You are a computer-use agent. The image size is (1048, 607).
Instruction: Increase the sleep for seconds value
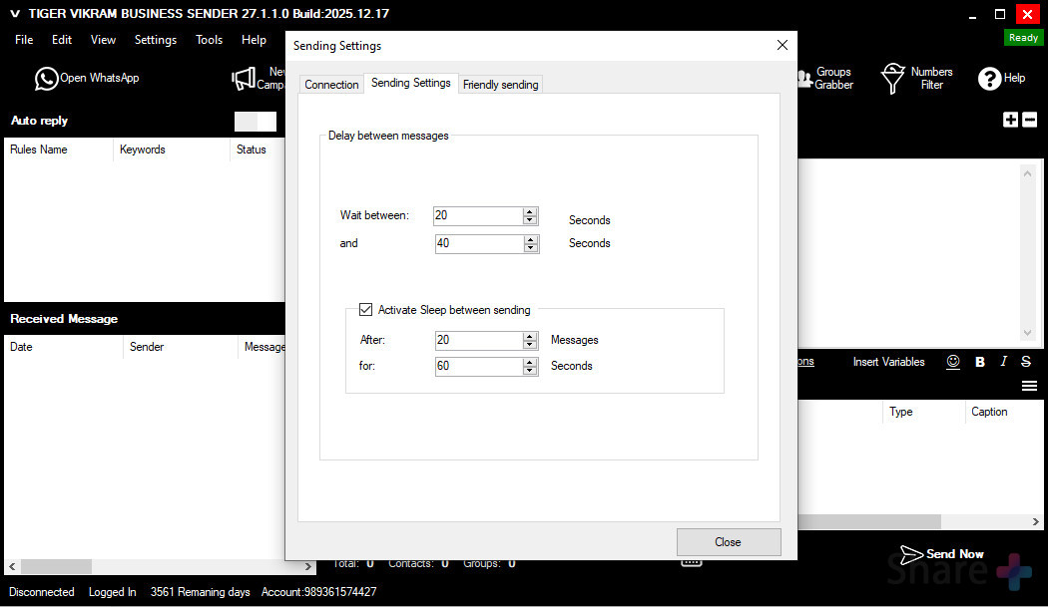530,362
